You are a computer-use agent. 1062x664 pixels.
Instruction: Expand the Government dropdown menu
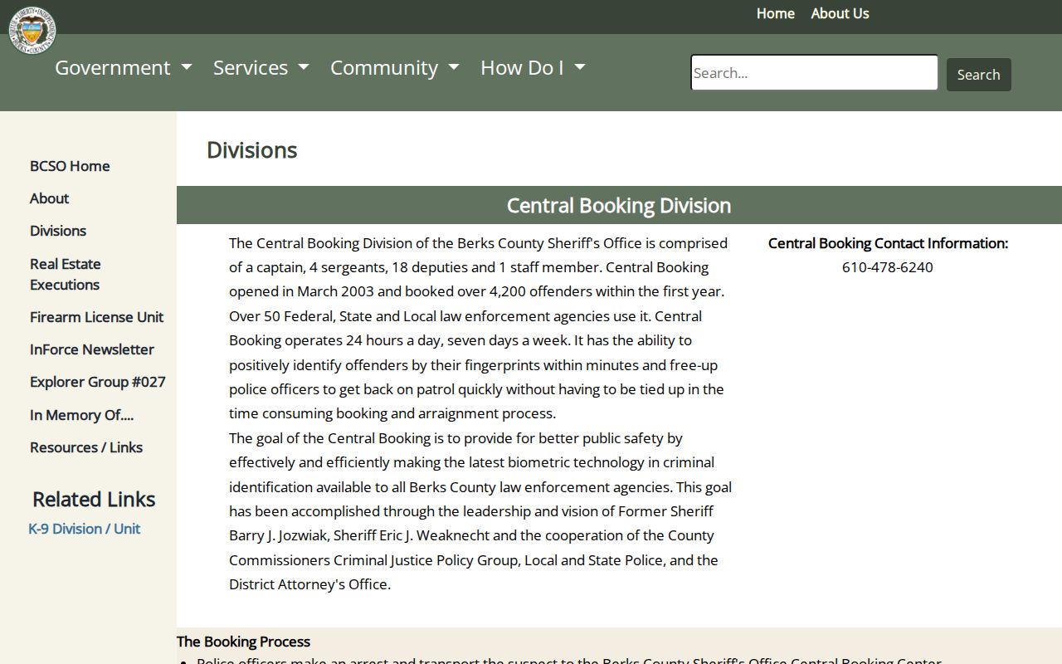(x=124, y=68)
